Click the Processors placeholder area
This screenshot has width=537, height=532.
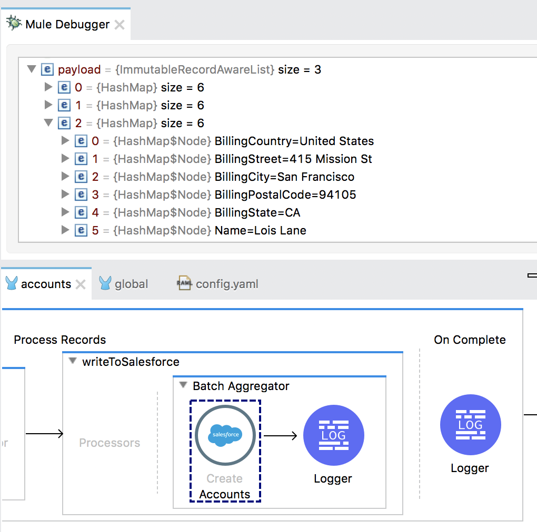(110, 443)
